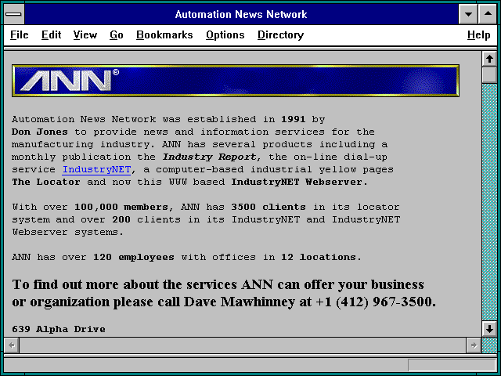The width and height of the screenshot is (501, 376).
Task: Open the View menu
Action: (x=85, y=34)
